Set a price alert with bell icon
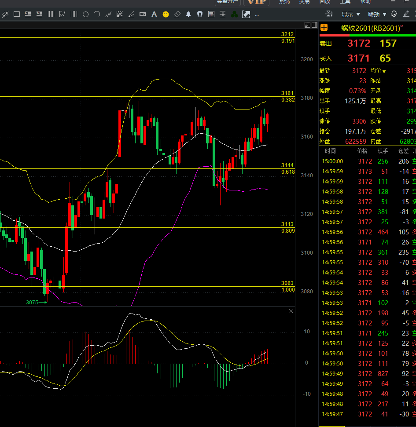 tap(188, 14)
